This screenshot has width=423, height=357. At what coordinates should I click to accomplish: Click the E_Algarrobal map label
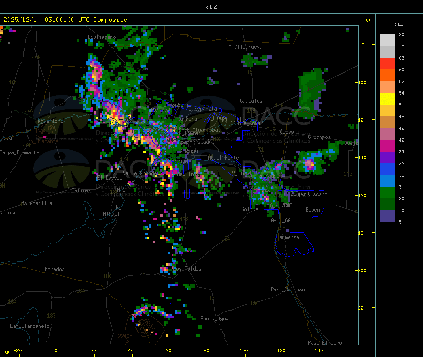[204, 130]
